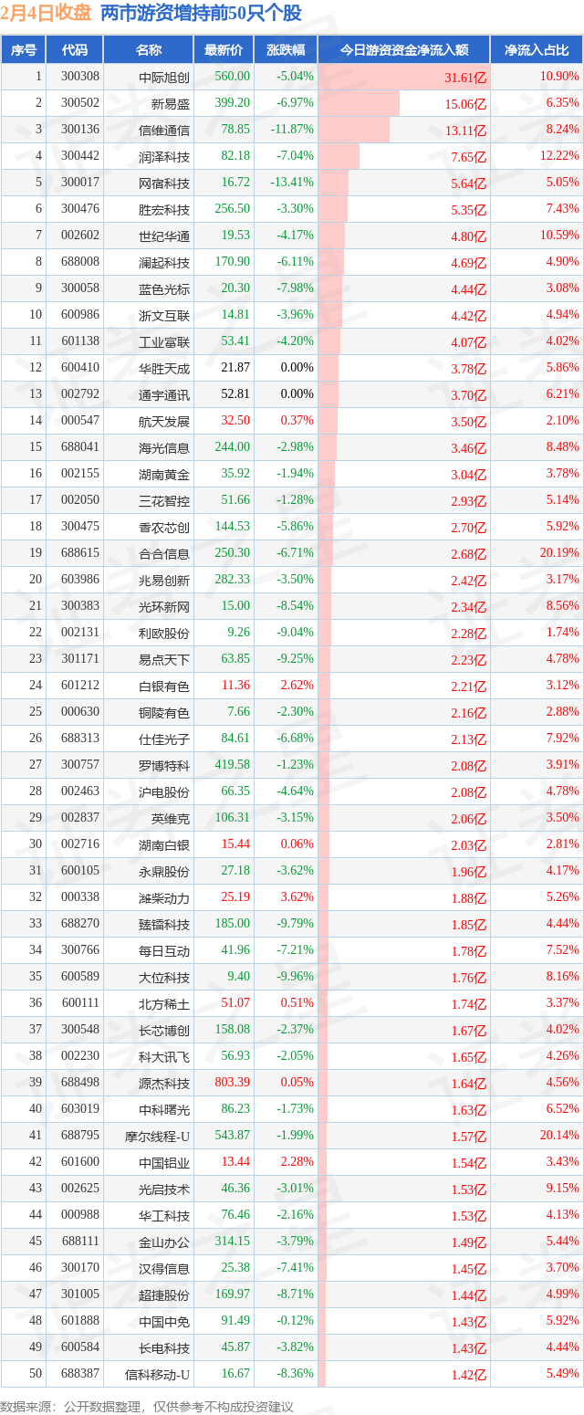
Task: Select stock name 工业富联
Action: (164, 341)
